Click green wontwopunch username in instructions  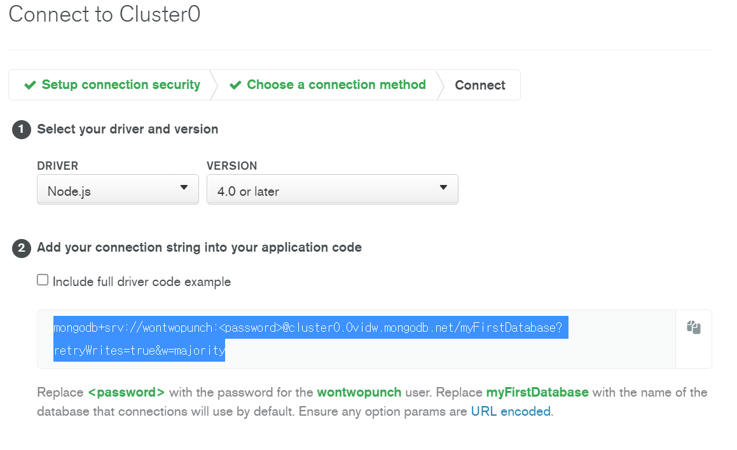coord(359,392)
